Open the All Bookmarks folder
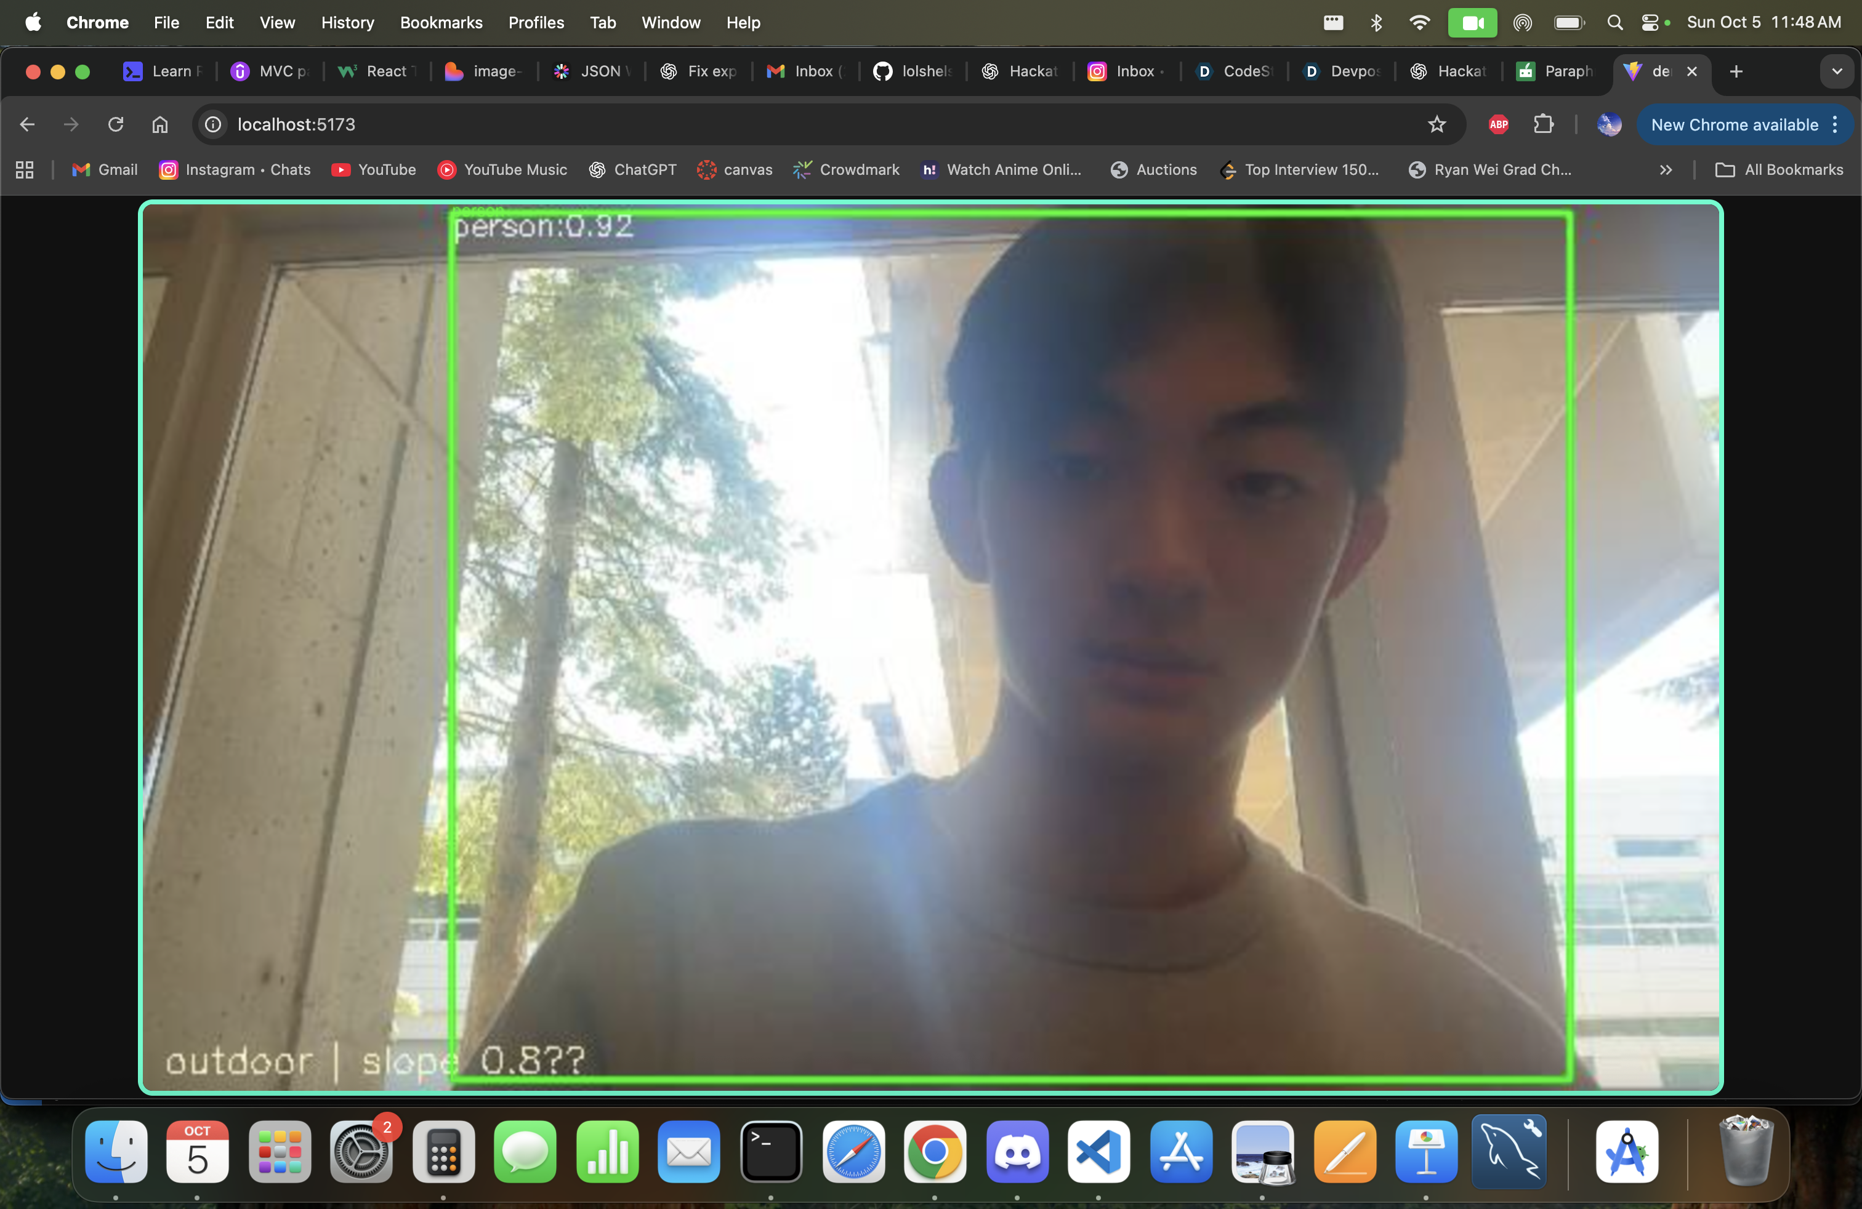The width and height of the screenshot is (1862, 1209). tap(1779, 170)
